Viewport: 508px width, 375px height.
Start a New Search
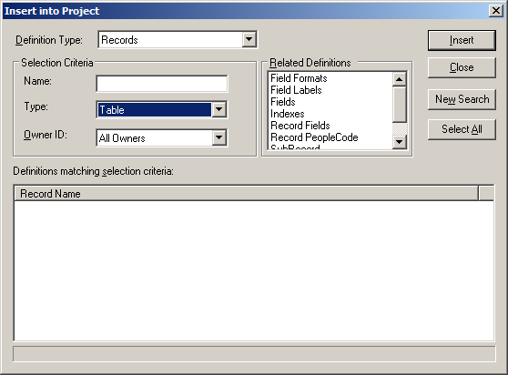[x=462, y=99]
